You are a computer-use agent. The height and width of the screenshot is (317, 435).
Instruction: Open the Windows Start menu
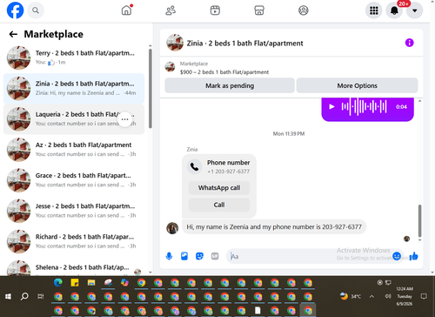(x=8, y=296)
